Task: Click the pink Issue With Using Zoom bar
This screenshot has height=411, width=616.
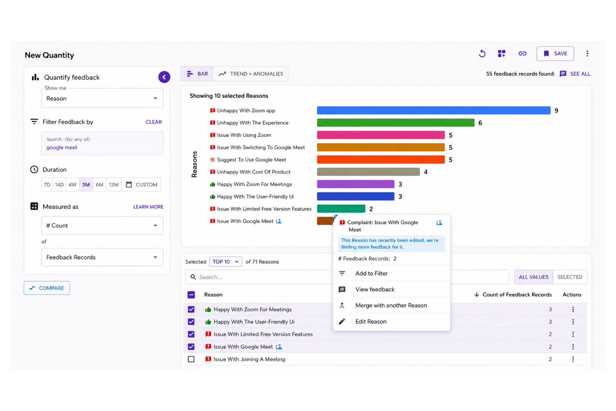Action: point(381,135)
